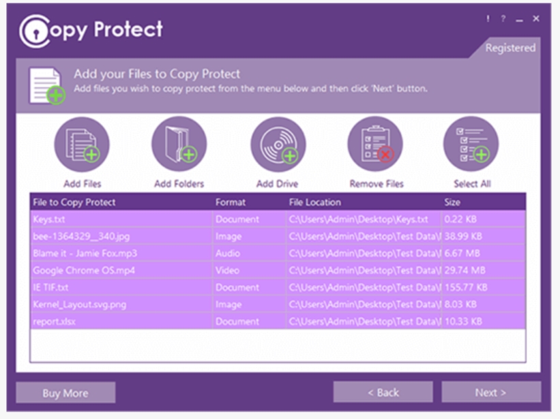Click the Add Drive label text
Screen dimensions: 560x419
tap(277, 184)
